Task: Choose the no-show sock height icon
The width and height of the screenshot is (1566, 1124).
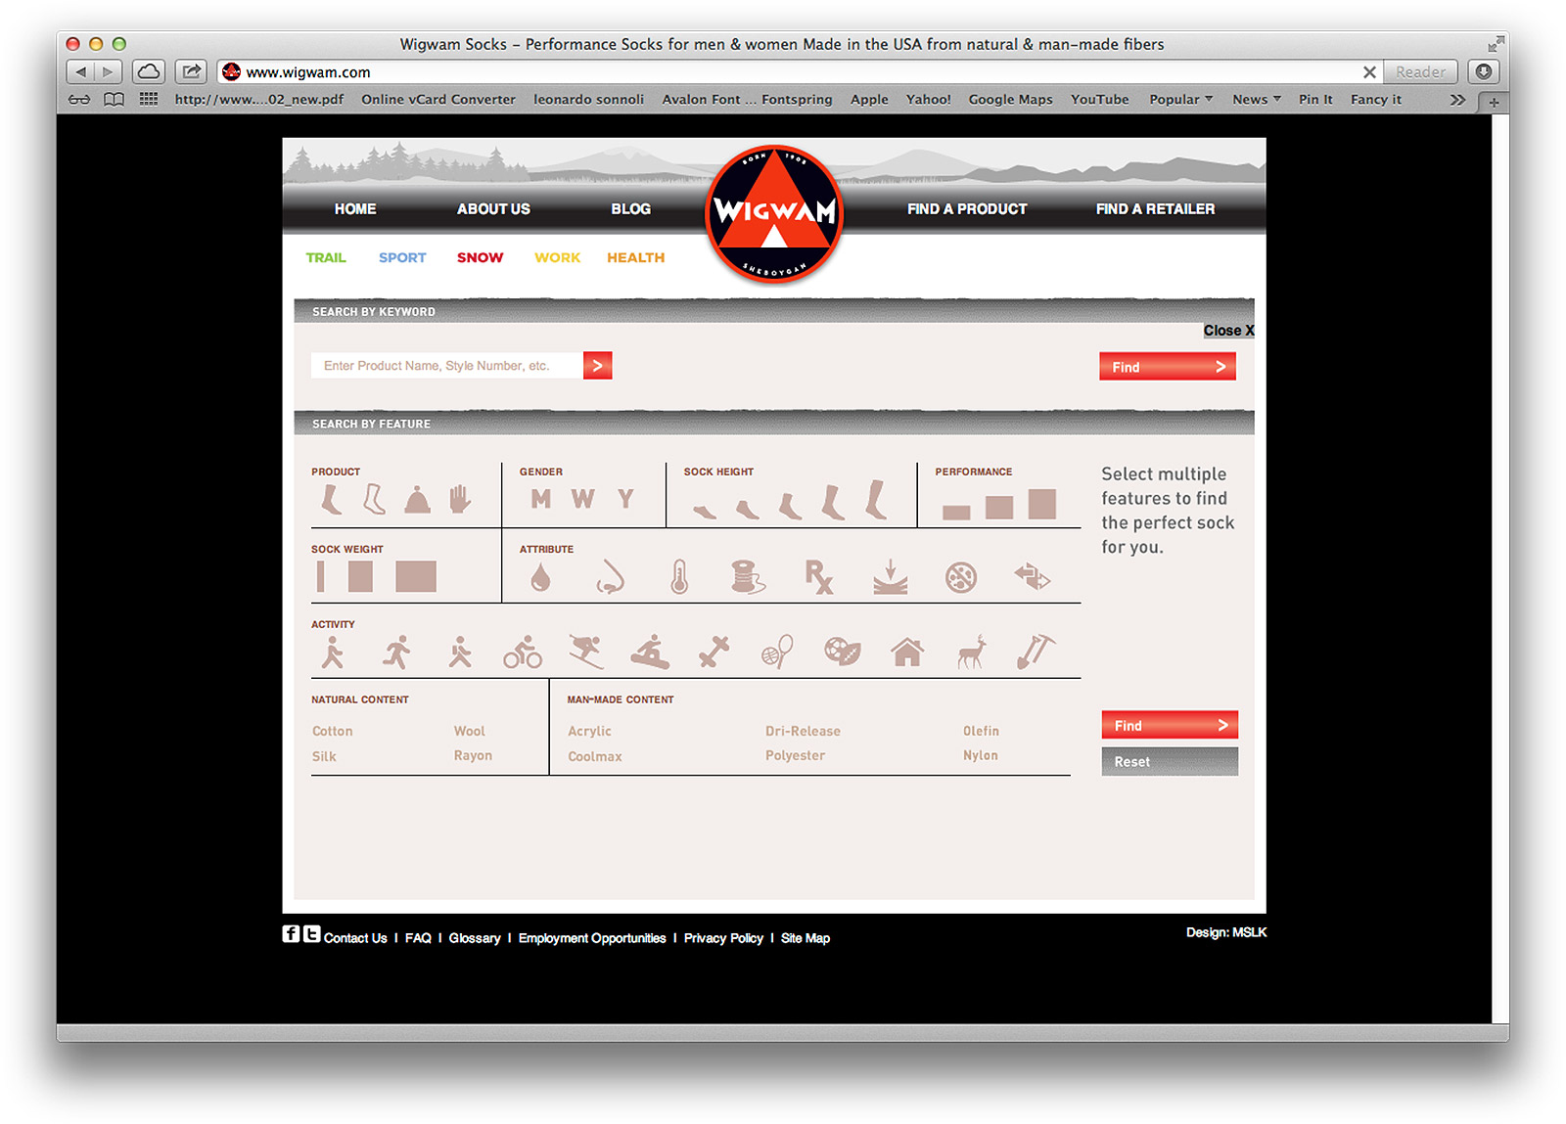Action: click(705, 511)
